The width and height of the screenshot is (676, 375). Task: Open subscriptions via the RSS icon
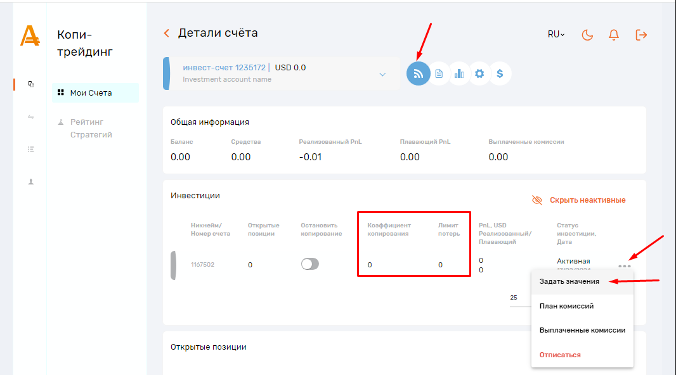click(x=418, y=73)
